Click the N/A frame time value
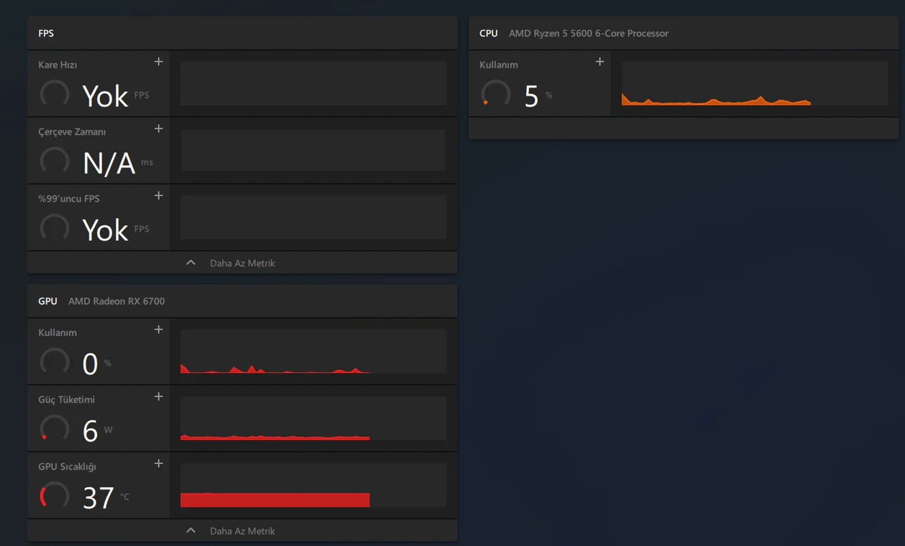This screenshot has width=905, height=546. point(109,163)
